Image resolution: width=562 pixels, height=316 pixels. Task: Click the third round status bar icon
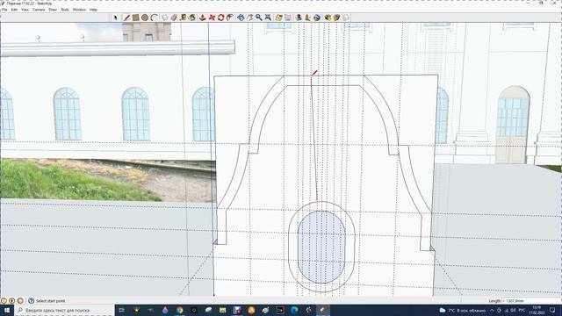tap(20, 301)
